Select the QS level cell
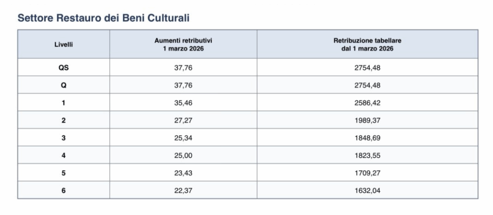The height and width of the screenshot is (215, 493). (64, 68)
